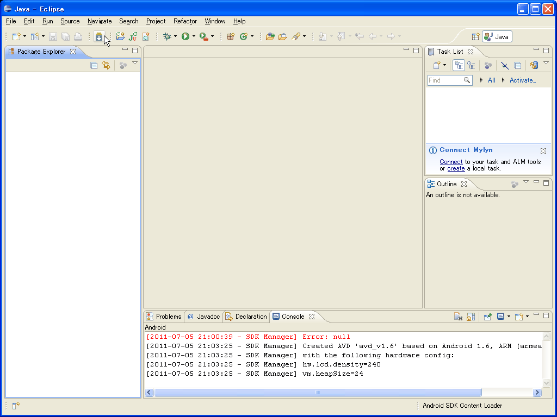
Task: Switch to the Javadoc tab
Action: [x=204, y=317]
